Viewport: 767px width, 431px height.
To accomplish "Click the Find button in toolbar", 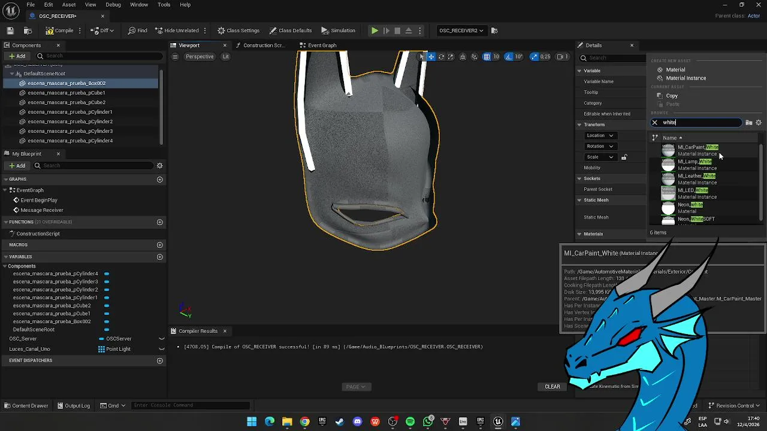I will [x=137, y=31].
